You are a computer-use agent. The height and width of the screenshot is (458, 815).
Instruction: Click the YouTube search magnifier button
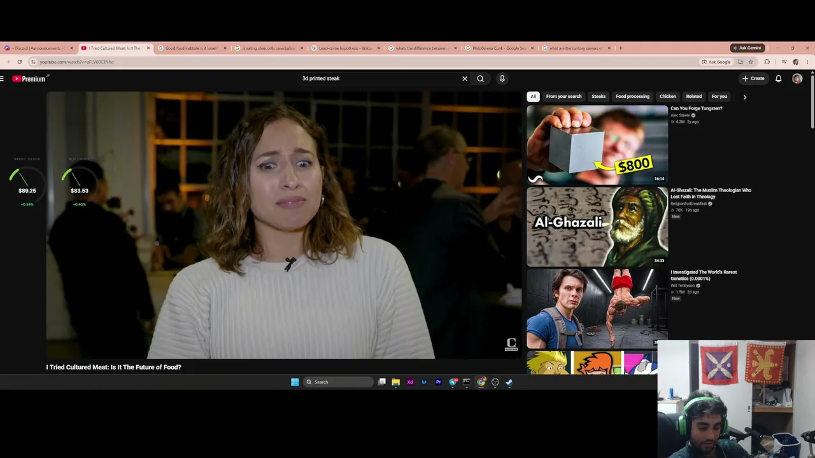point(481,79)
